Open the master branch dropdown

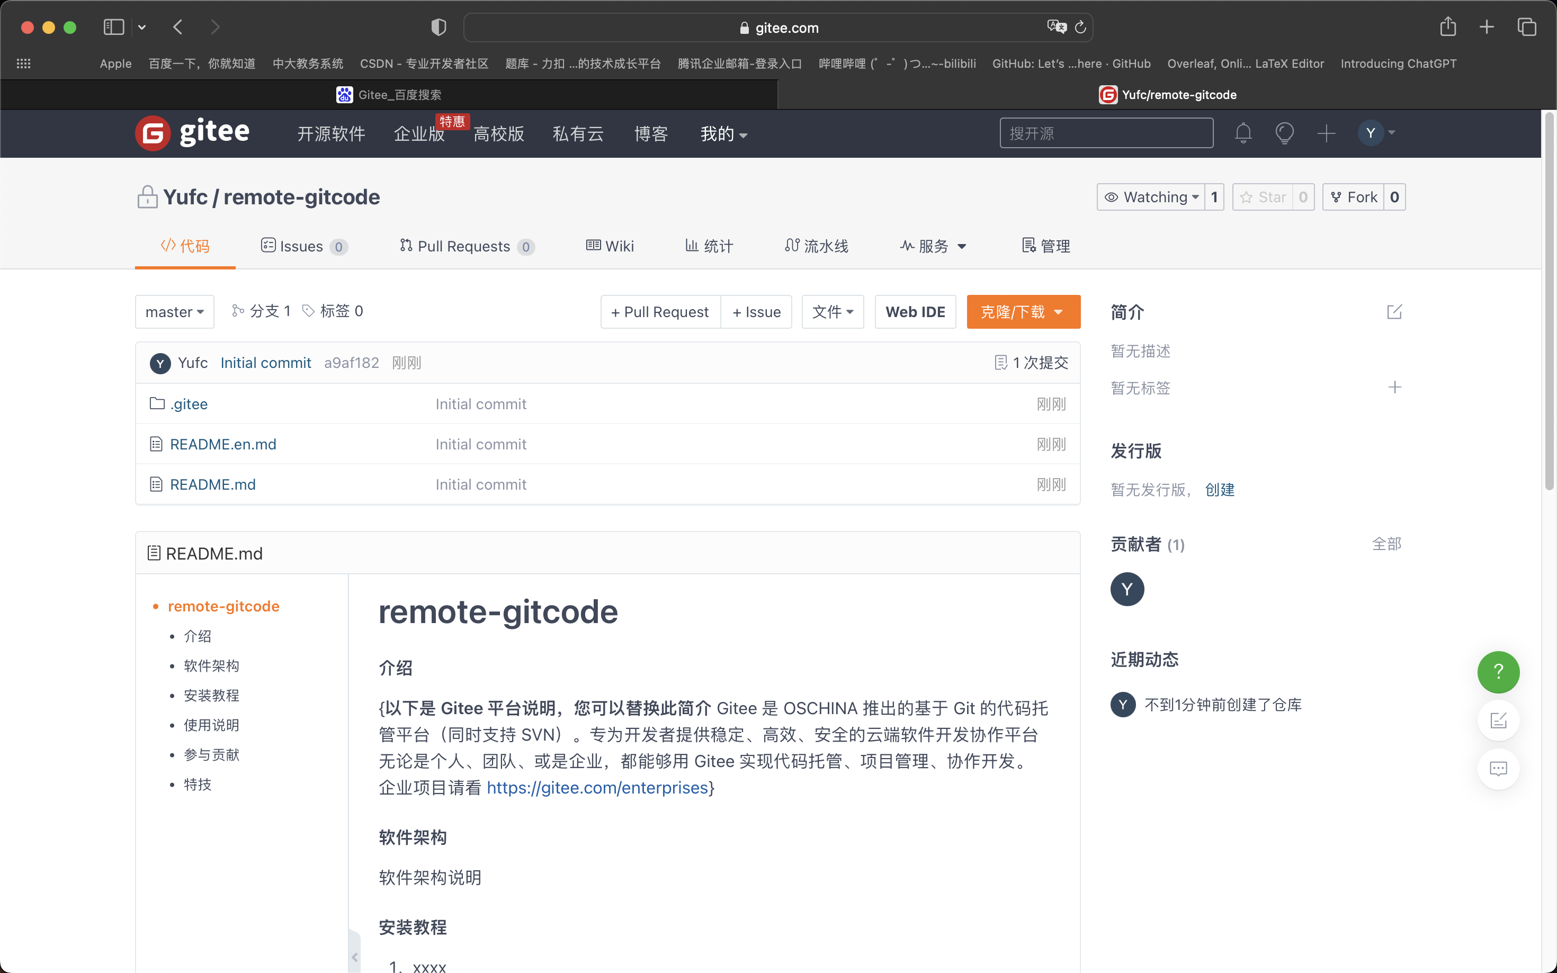(174, 312)
